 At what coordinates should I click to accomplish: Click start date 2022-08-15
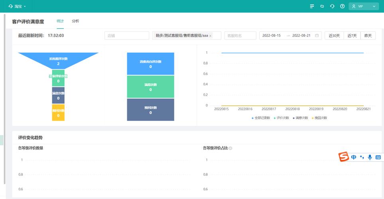(x=271, y=35)
